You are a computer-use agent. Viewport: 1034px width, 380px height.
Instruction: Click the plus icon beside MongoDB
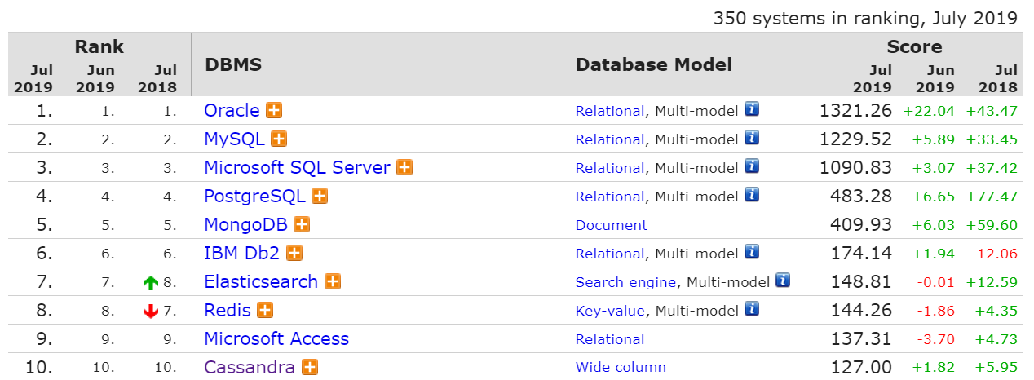click(302, 224)
